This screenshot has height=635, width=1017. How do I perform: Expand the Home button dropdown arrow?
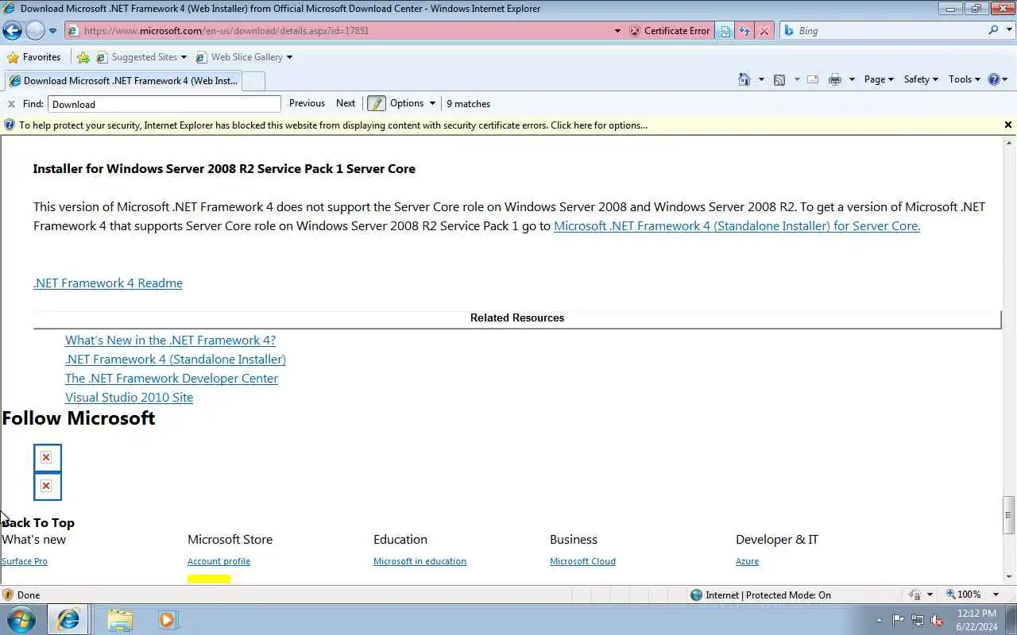[761, 79]
